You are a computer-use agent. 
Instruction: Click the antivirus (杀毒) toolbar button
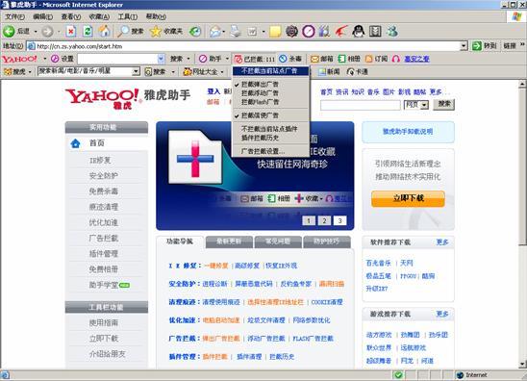[x=290, y=59]
